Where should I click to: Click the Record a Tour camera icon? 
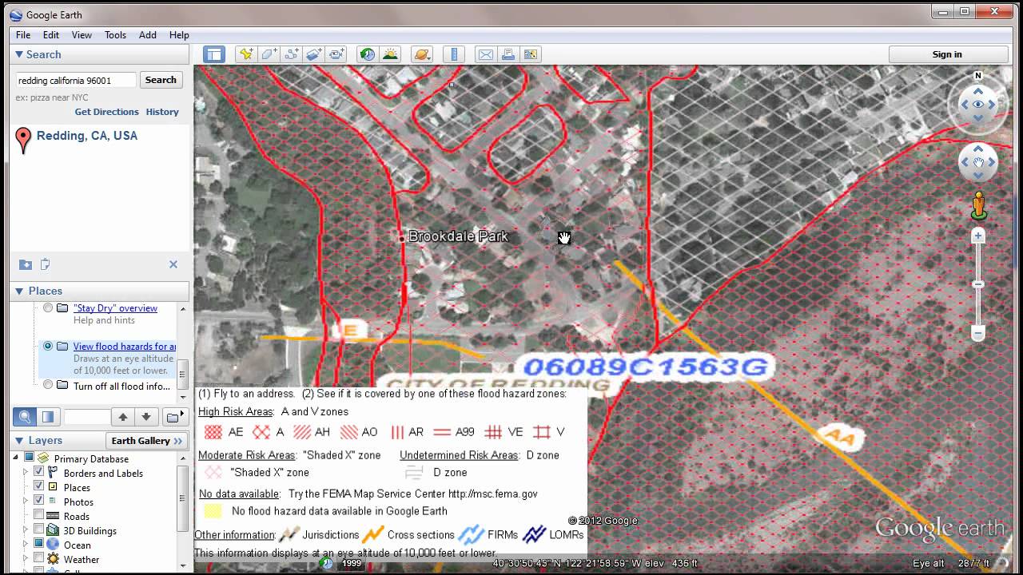[336, 54]
